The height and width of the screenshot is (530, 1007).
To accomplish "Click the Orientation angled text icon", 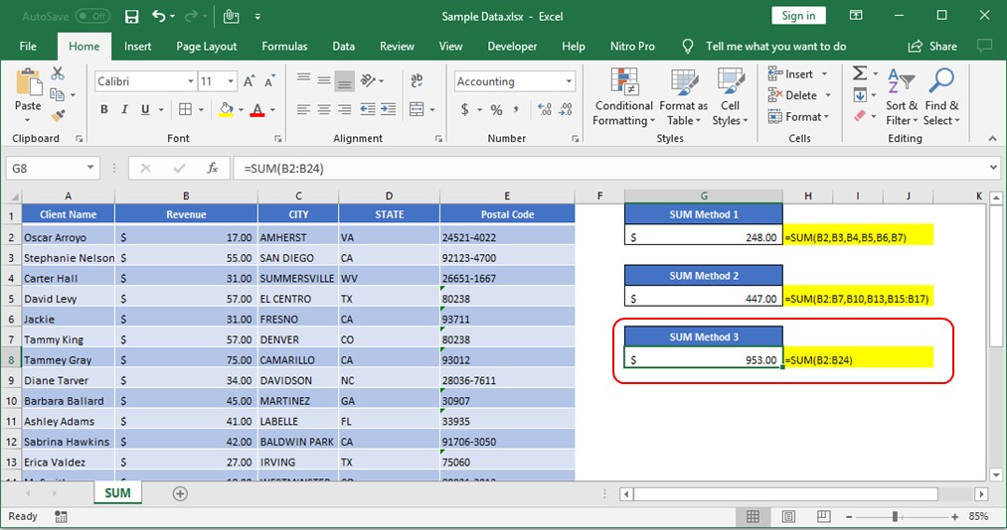I will point(368,80).
